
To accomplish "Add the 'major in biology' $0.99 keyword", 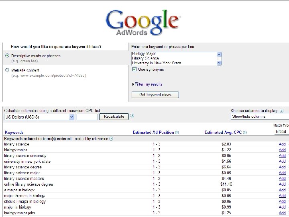I will click(282, 207).
